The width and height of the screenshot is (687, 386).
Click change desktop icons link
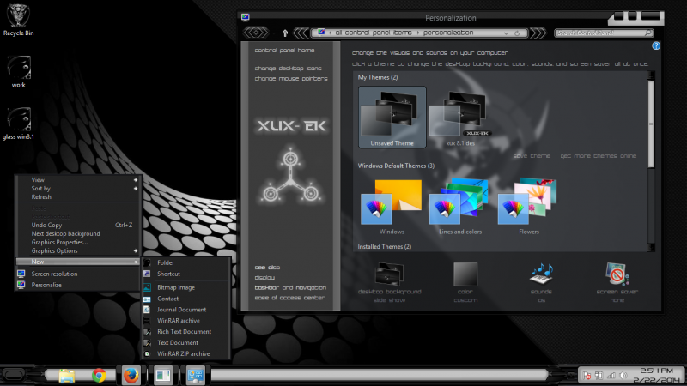coord(288,69)
